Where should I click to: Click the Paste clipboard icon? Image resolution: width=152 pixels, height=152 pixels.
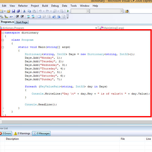pos(34,11)
